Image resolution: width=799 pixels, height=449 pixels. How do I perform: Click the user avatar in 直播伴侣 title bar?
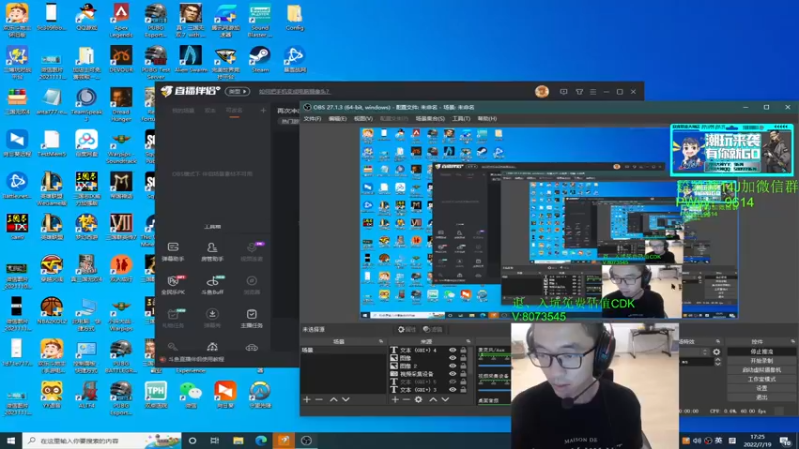542,91
